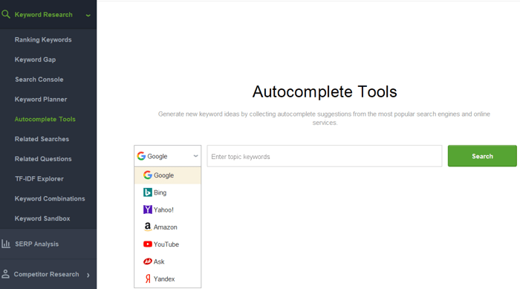Open TF-IDF Explorer in the sidebar
The height and width of the screenshot is (289, 520).
click(39, 179)
